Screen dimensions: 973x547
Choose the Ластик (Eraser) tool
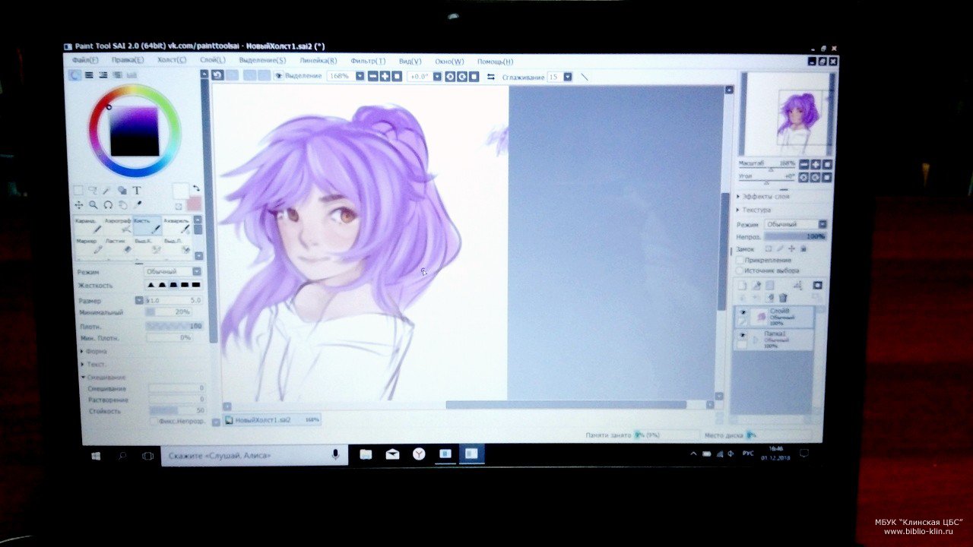click(118, 245)
